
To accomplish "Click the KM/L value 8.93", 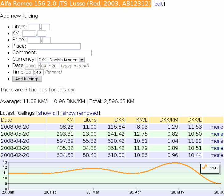I will tap(142, 127).
